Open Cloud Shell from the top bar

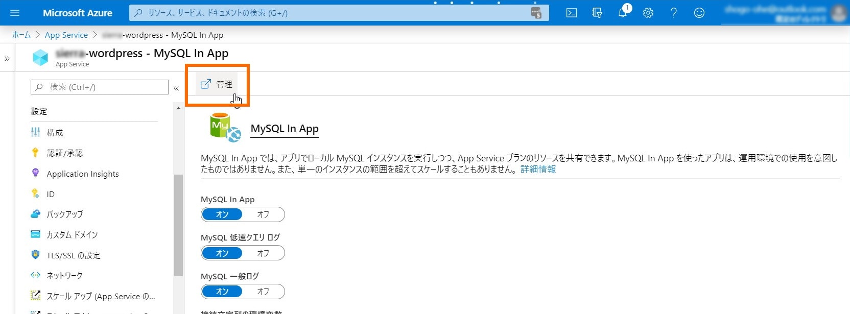point(572,13)
